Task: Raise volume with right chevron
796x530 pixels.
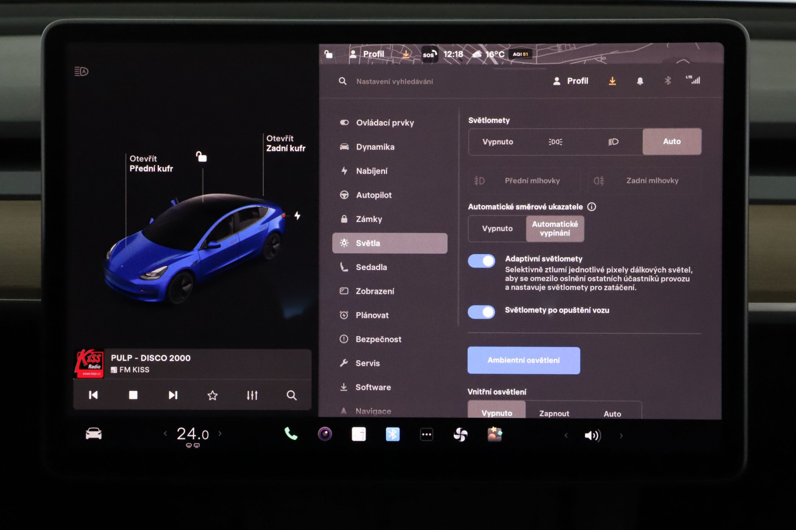Action: coord(621,436)
